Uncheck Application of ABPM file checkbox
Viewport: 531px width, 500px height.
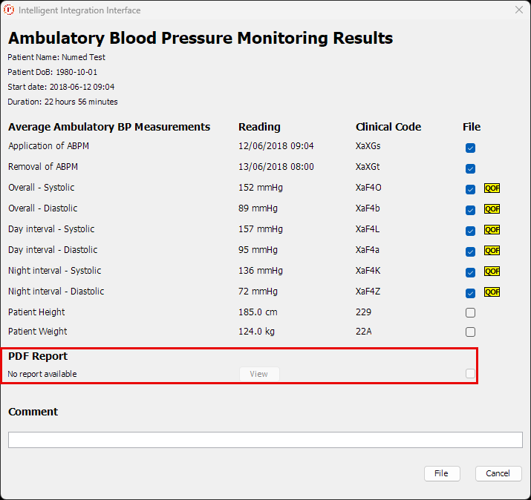(x=470, y=148)
